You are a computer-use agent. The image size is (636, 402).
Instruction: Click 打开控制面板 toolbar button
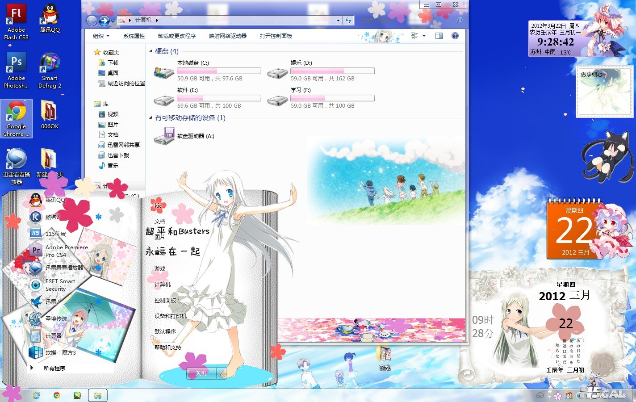[276, 36]
